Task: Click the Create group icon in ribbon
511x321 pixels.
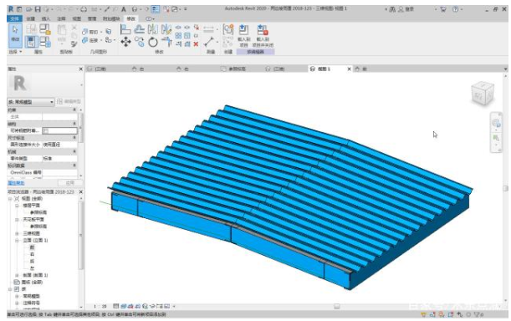Action: click(x=228, y=29)
